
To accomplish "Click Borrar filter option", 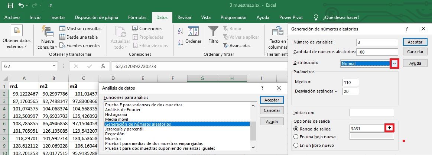I will (x=232, y=28).
